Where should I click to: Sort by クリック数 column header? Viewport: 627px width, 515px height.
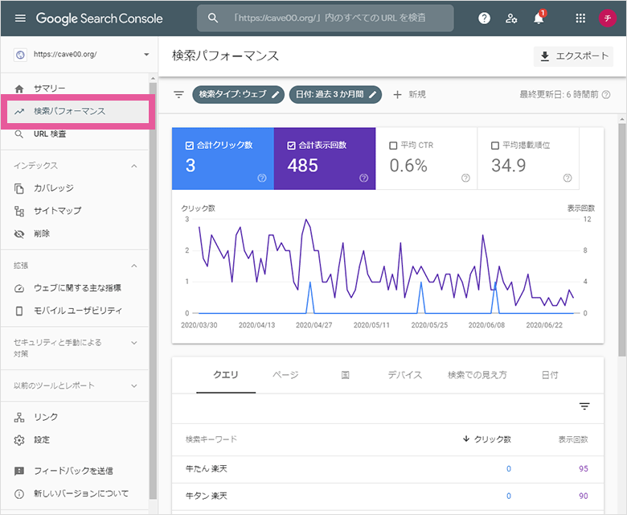tap(486, 439)
